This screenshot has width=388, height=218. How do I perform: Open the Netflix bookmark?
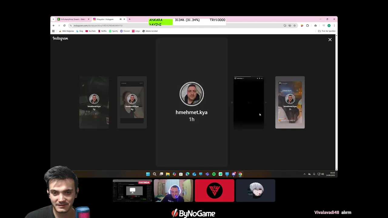pyautogui.click(x=102, y=31)
